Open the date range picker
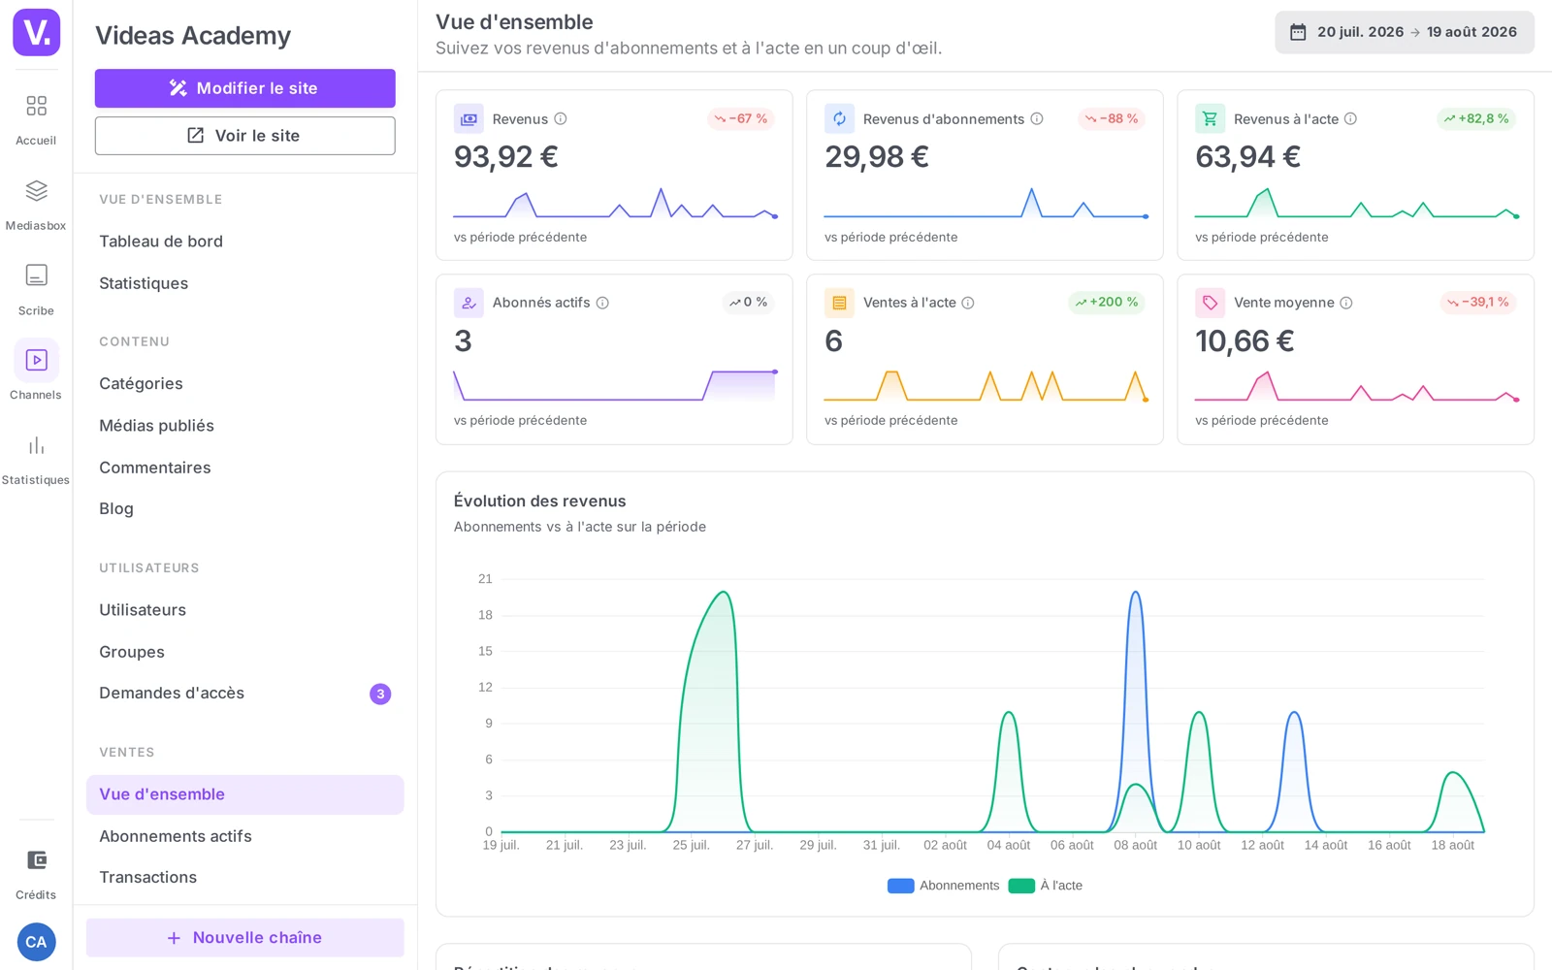 [1404, 32]
